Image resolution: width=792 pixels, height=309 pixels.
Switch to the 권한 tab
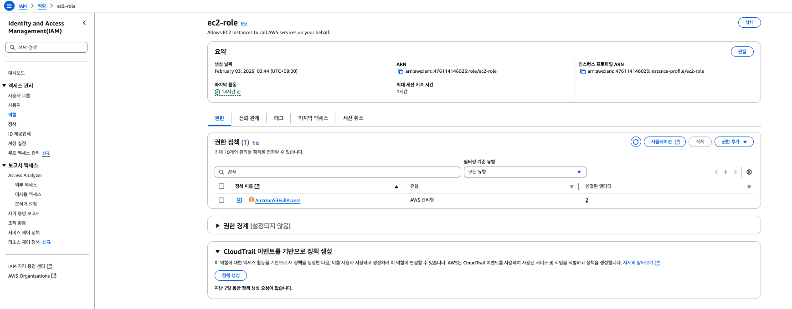(220, 118)
